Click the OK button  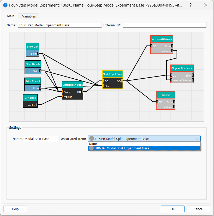point(172,209)
